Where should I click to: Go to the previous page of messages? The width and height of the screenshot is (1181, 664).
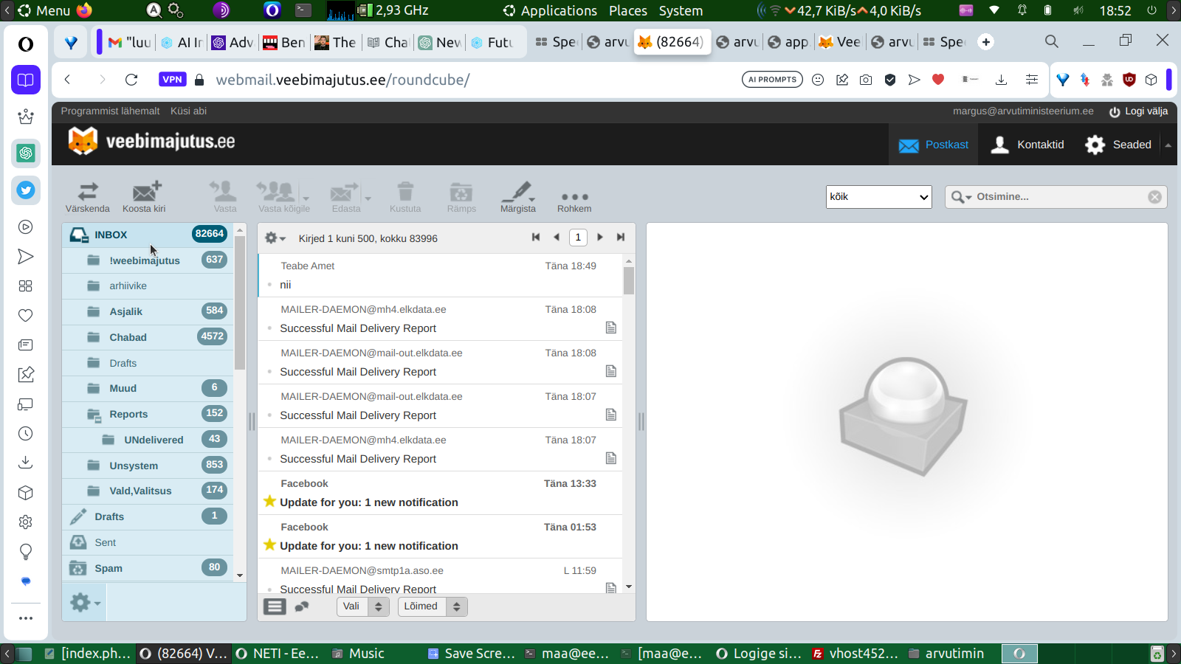click(x=557, y=237)
